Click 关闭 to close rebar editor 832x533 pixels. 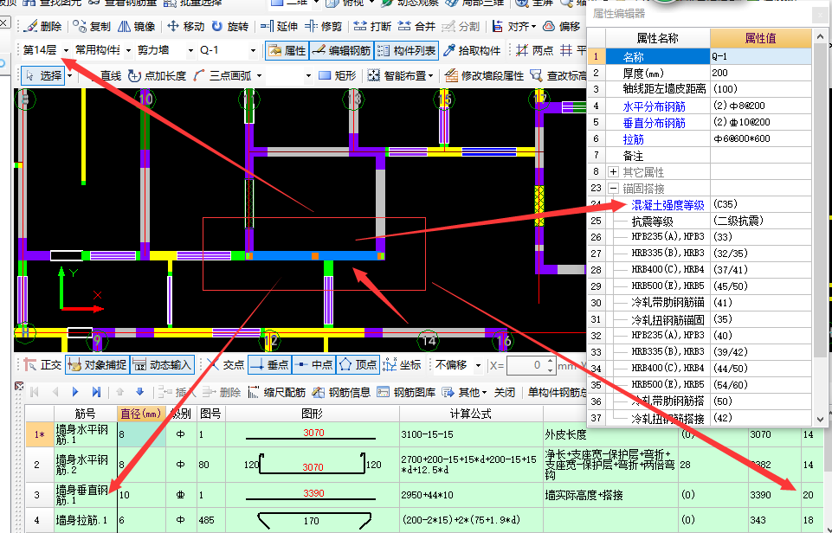[x=505, y=393]
